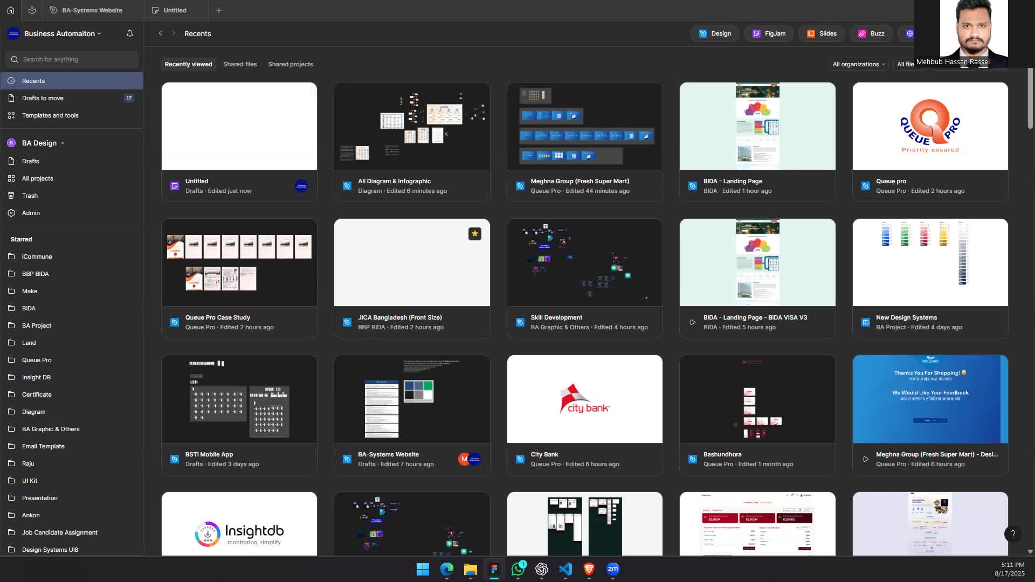This screenshot has height=582, width=1035.
Task: Open the Email Template starred folder
Action: [71, 446]
